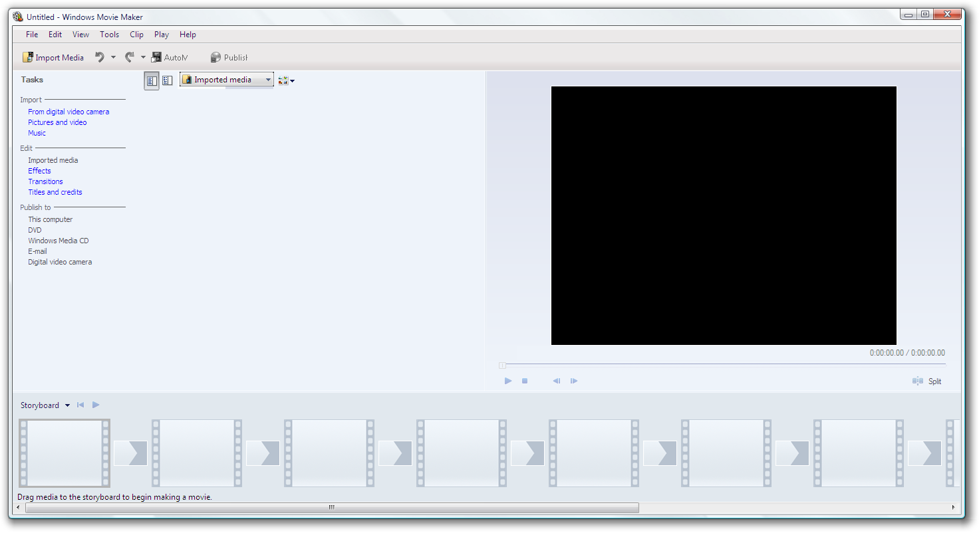Toggle the Tasks pane view button
This screenshot has height=533, width=979.
pyautogui.click(x=152, y=80)
